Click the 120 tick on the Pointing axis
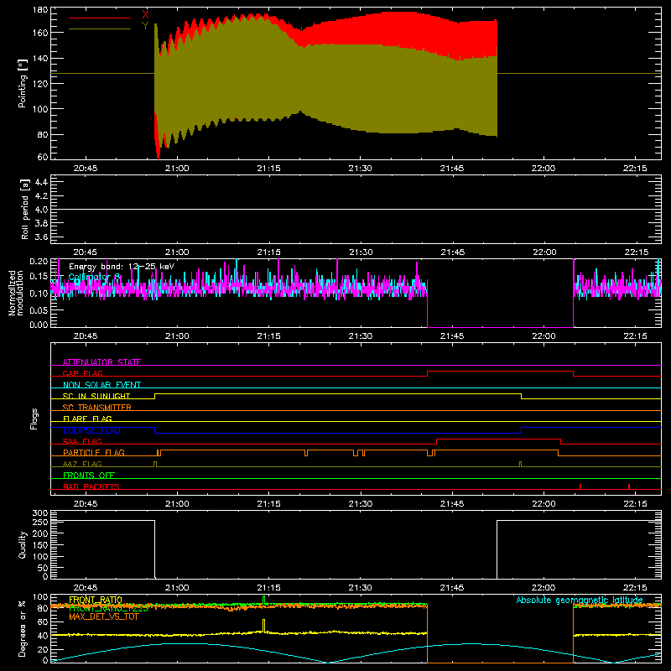This screenshot has width=671, height=671. [x=40, y=83]
